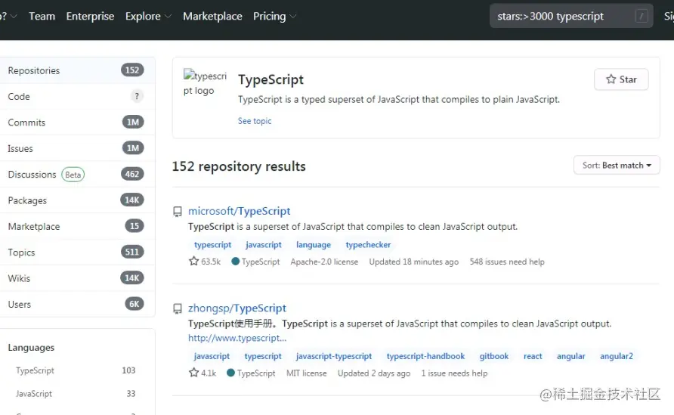Click the star icon showing 63.5k
This screenshot has height=415, width=674.
(x=193, y=262)
